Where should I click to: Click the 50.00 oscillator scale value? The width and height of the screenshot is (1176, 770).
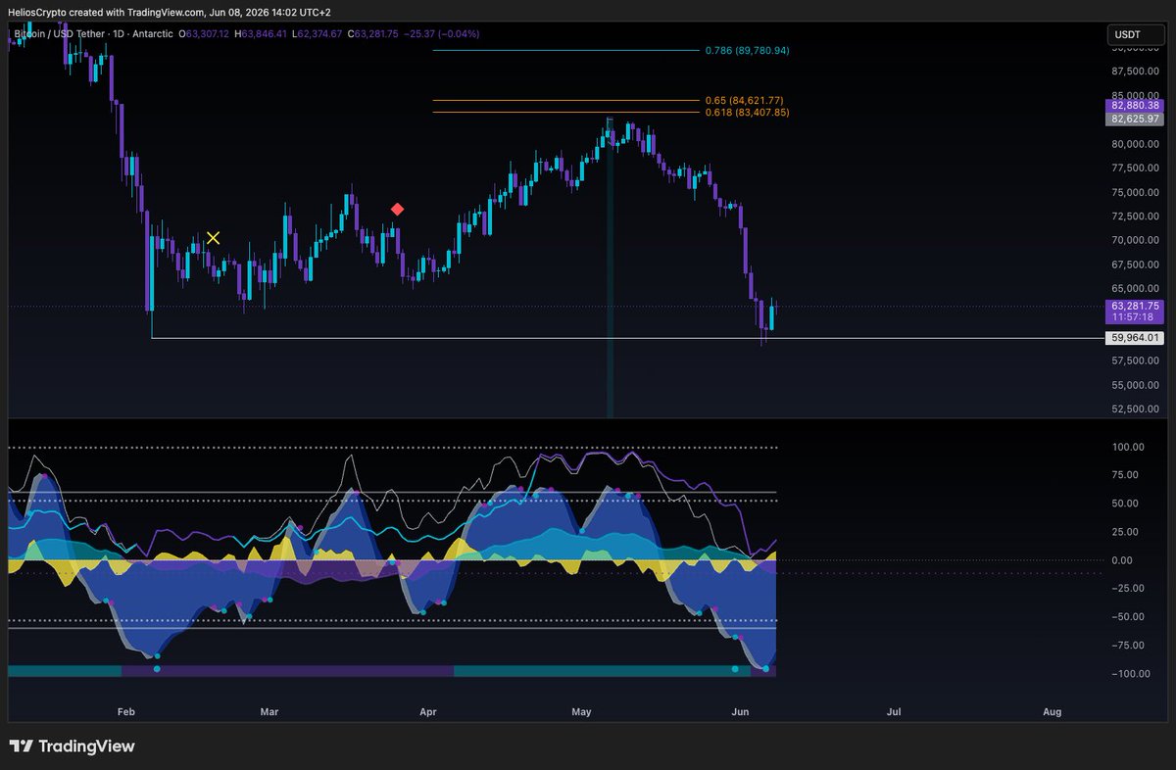click(1127, 504)
